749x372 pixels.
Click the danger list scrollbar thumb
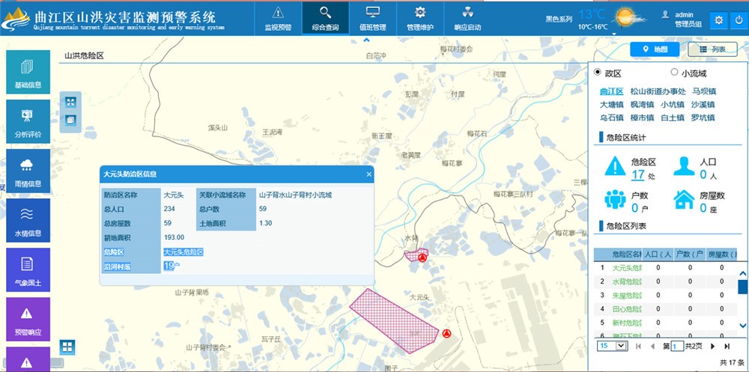click(x=742, y=287)
